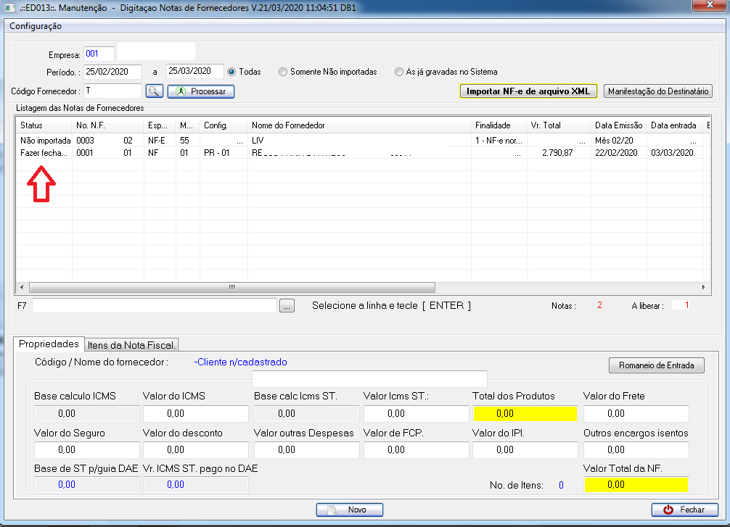Open the Propriedades tab
Image resolution: width=730 pixels, height=527 pixels.
tap(49, 344)
